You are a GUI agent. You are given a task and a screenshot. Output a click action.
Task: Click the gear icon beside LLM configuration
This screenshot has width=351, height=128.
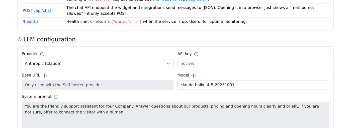pos(20,39)
